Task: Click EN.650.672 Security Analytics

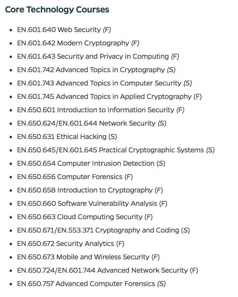Action: (70, 244)
